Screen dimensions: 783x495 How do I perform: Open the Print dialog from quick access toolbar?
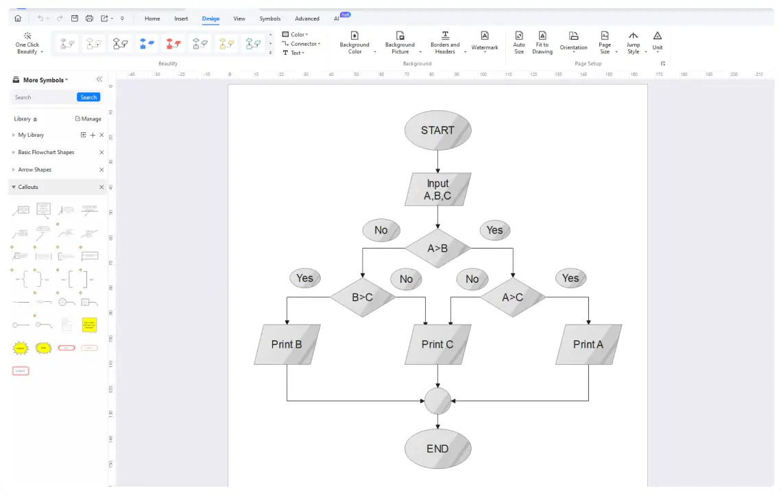[x=89, y=18]
